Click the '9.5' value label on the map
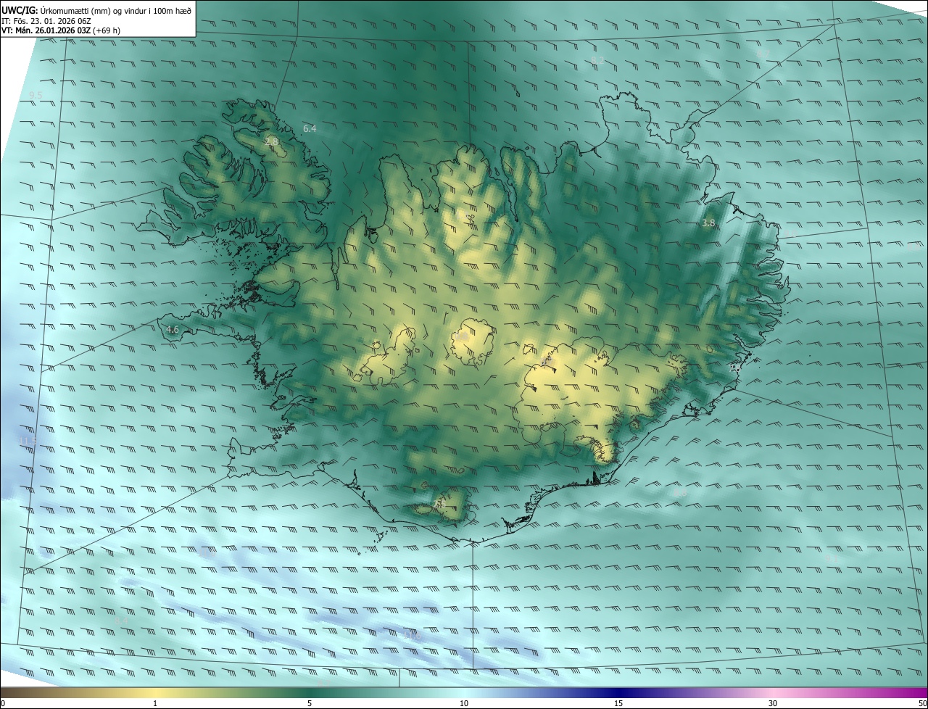This screenshot has width=928, height=709. click(x=36, y=96)
